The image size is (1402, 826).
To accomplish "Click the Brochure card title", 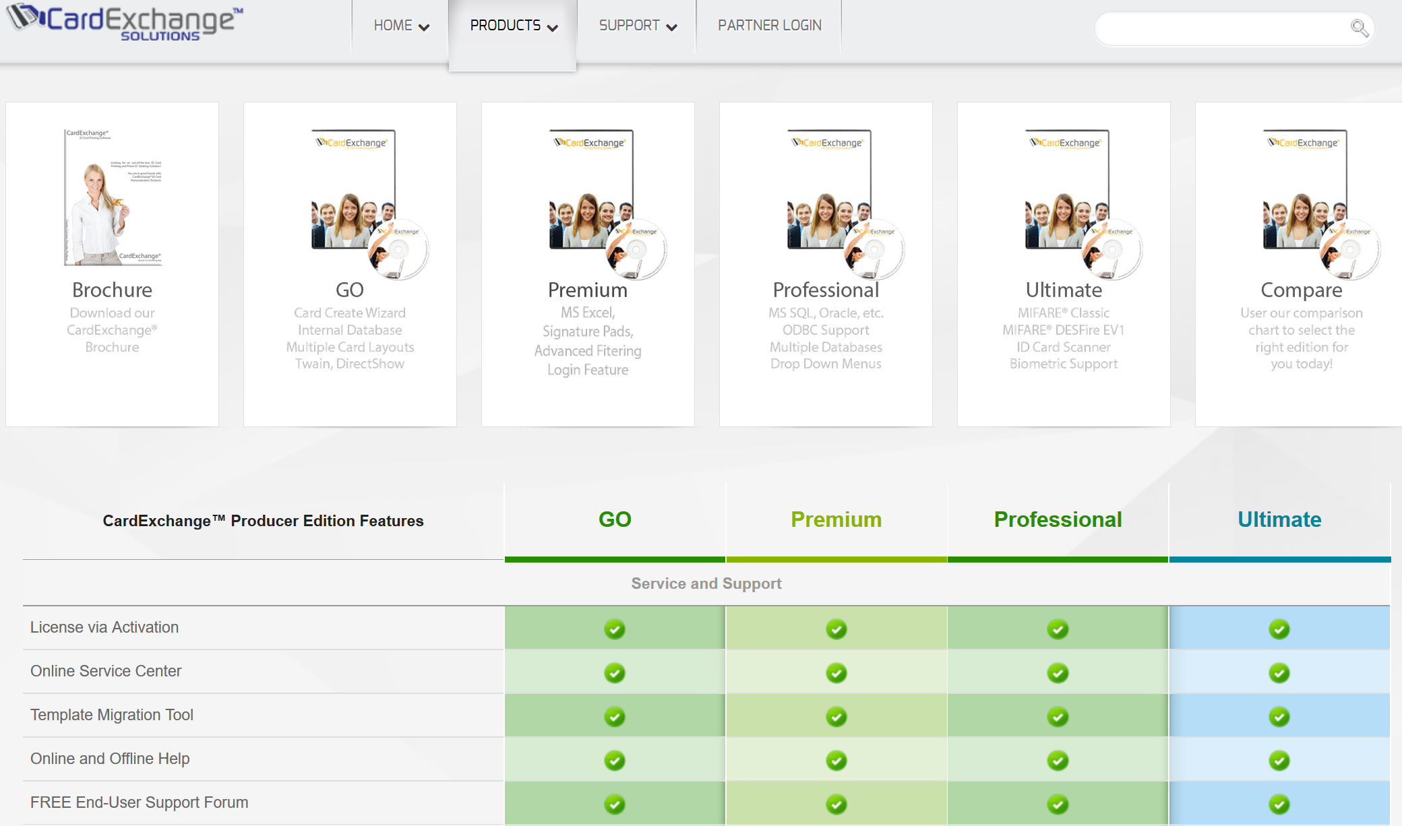I will tap(113, 290).
